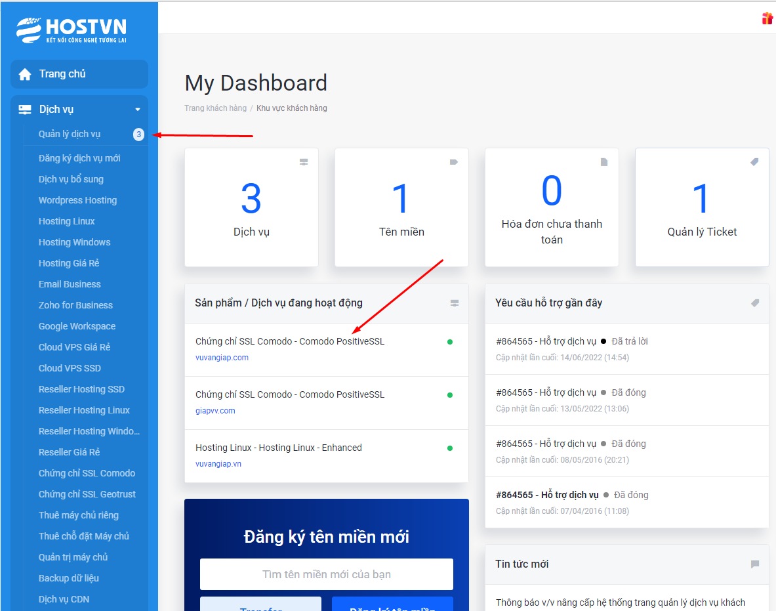776x611 pixels.
Task: Click the tag icon in Tên miền card
Action: [x=454, y=162]
